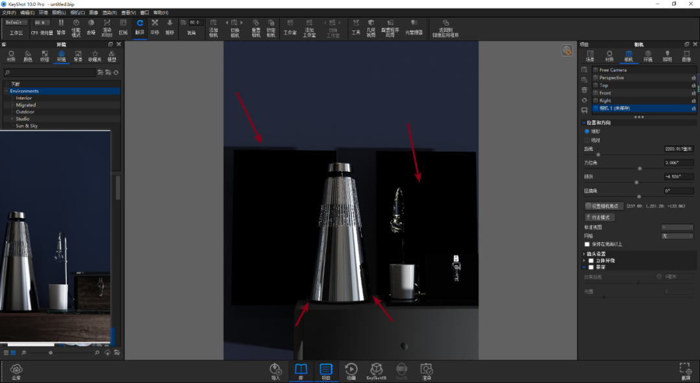700x383 pixels.
Task: Launch KeyShotXR from bottom toolbar
Action: click(377, 371)
